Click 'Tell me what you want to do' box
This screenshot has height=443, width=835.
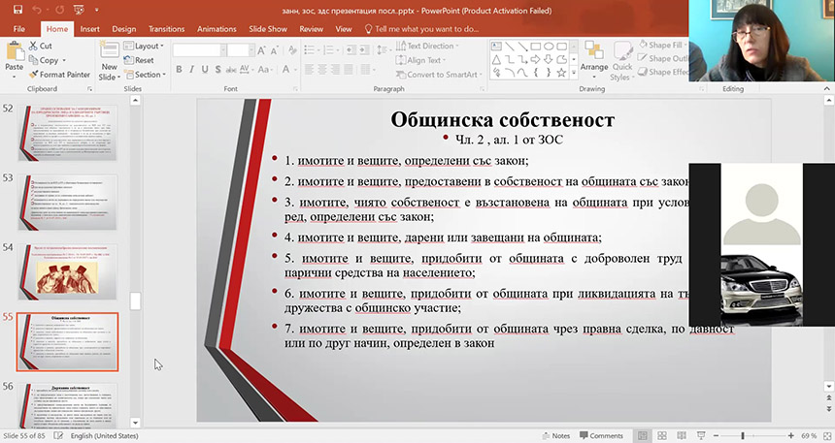point(425,29)
